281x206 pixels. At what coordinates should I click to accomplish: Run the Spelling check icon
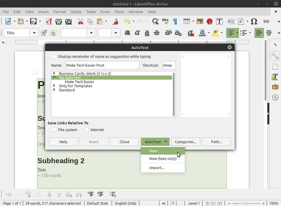(165, 21)
